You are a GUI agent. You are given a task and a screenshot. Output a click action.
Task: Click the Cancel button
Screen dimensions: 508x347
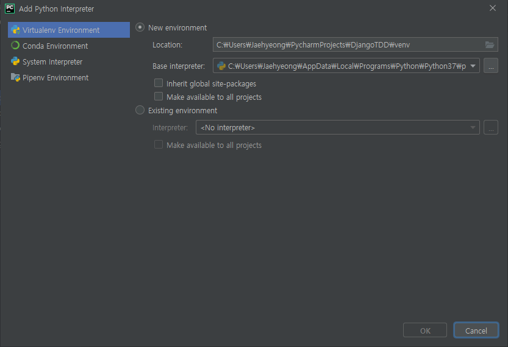(476, 330)
